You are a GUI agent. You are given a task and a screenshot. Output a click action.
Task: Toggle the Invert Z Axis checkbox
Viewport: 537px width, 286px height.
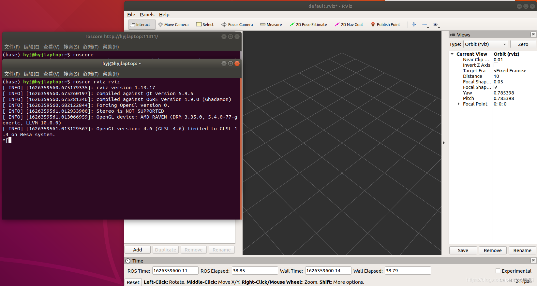496,65
